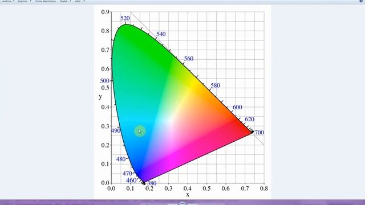Screen dimensions: 365x205
Task: Click the 560 wavelength label
Action: click(189, 59)
